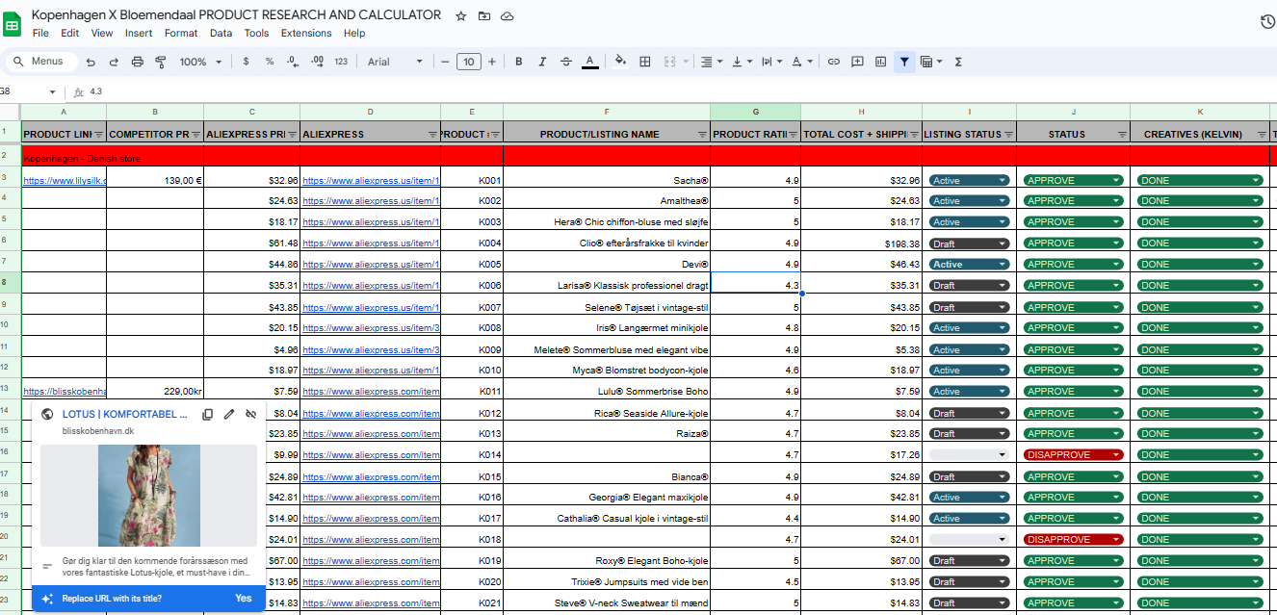Open the lilysilk link in row 3
This screenshot has width=1277, height=615.
click(65, 180)
